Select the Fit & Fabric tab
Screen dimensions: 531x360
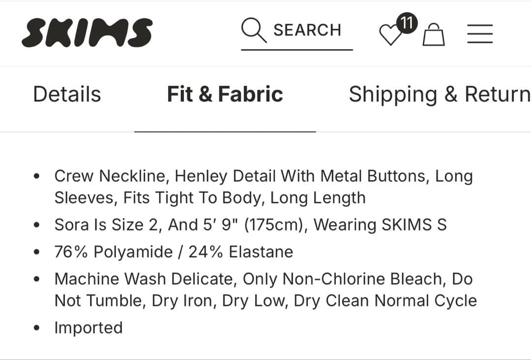point(225,94)
